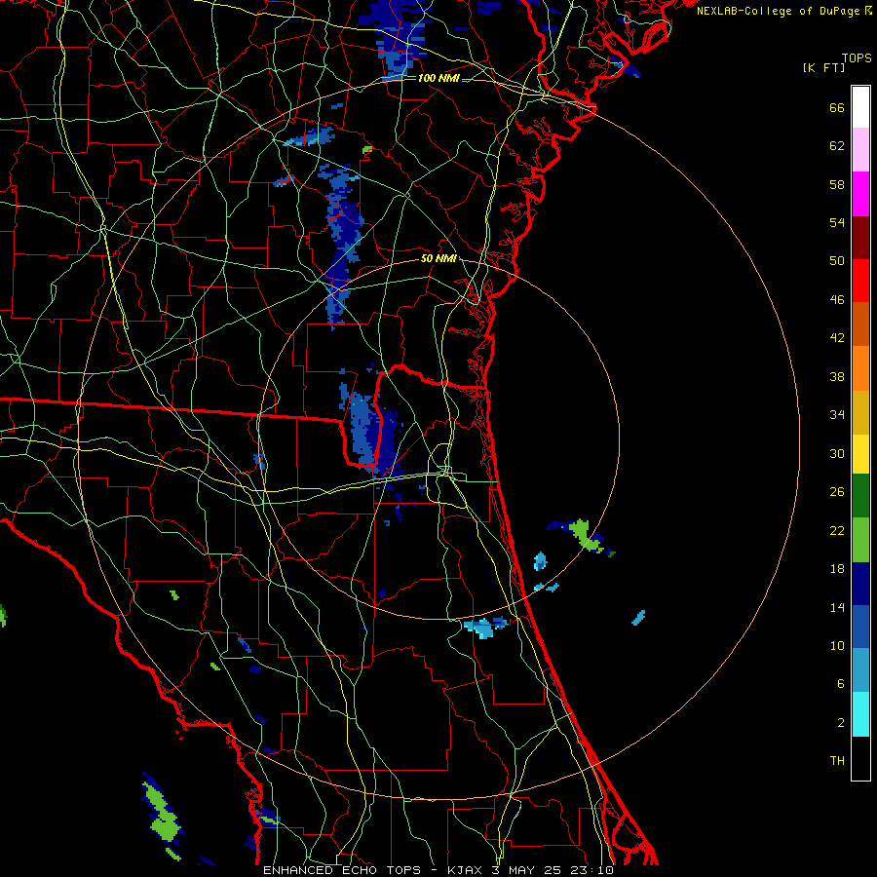Image resolution: width=877 pixels, height=877 pixels.
Task: Click the gold legend swatch
Action: [860, 412]
